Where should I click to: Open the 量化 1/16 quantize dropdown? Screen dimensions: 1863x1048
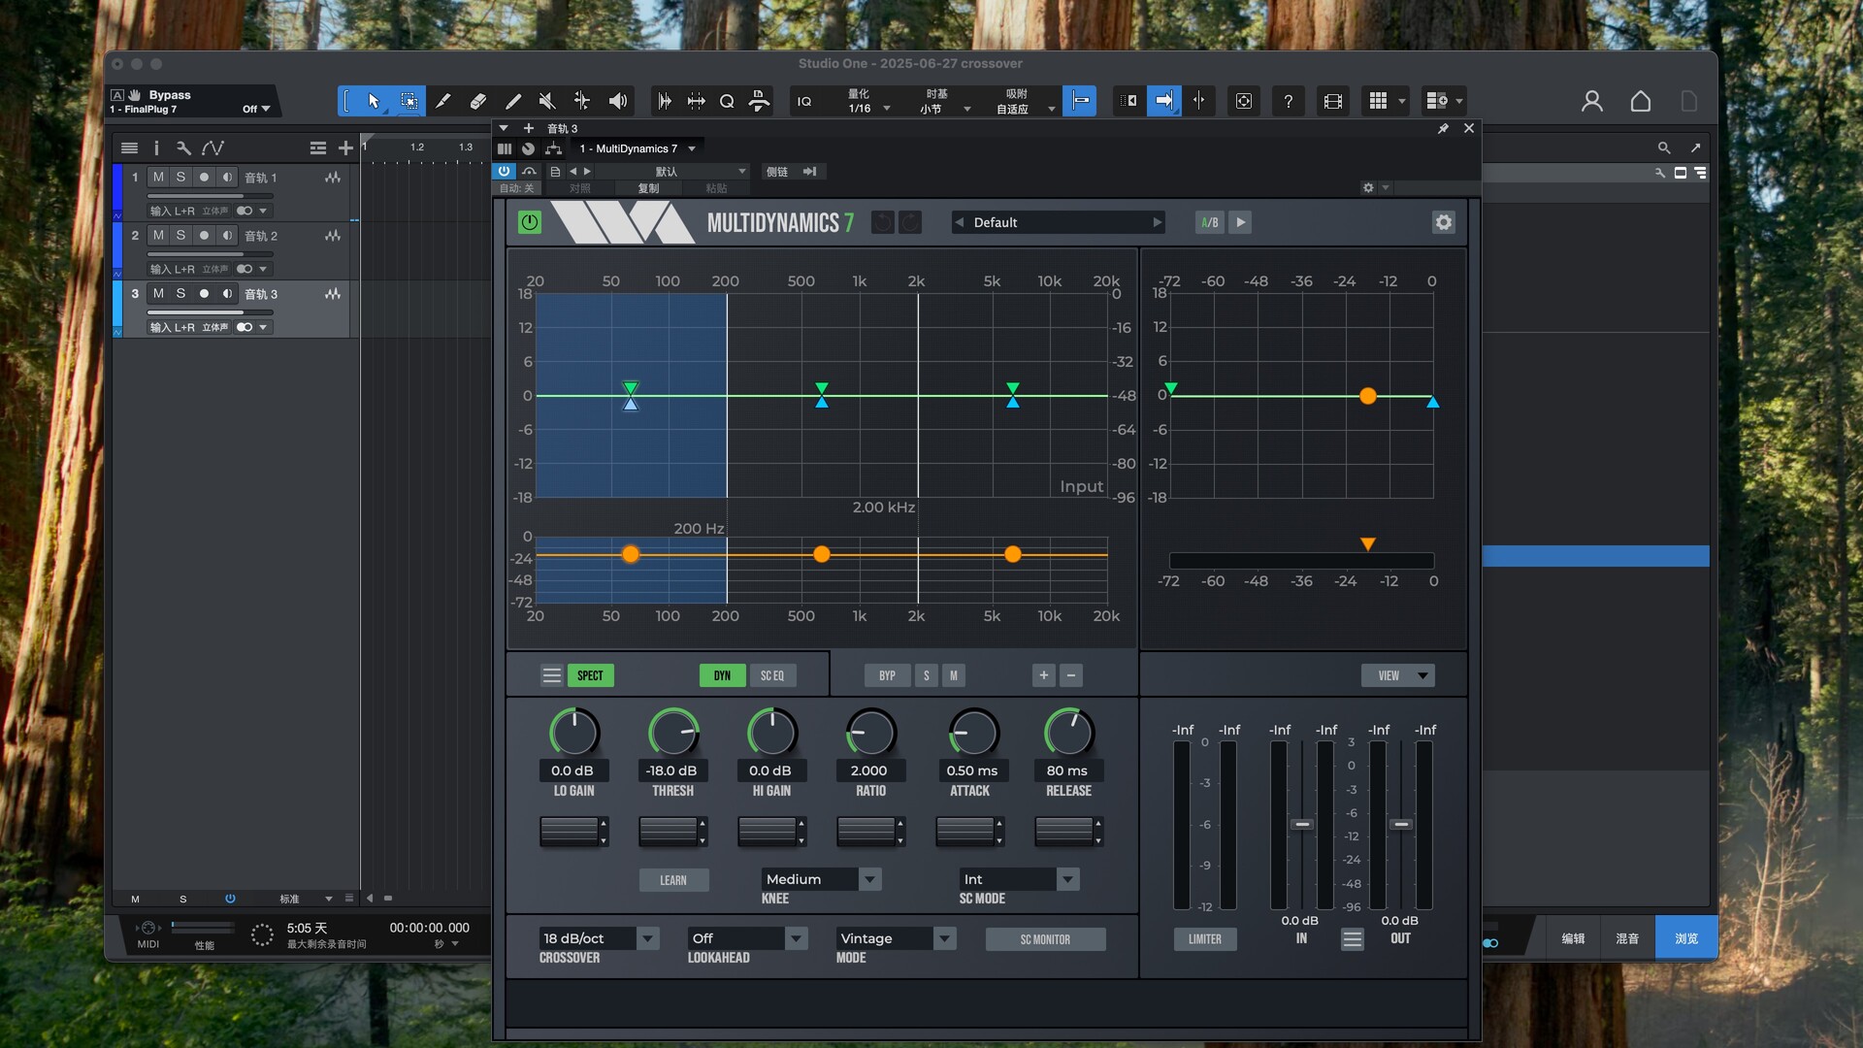pyautogui.click(x=867, y=101)
